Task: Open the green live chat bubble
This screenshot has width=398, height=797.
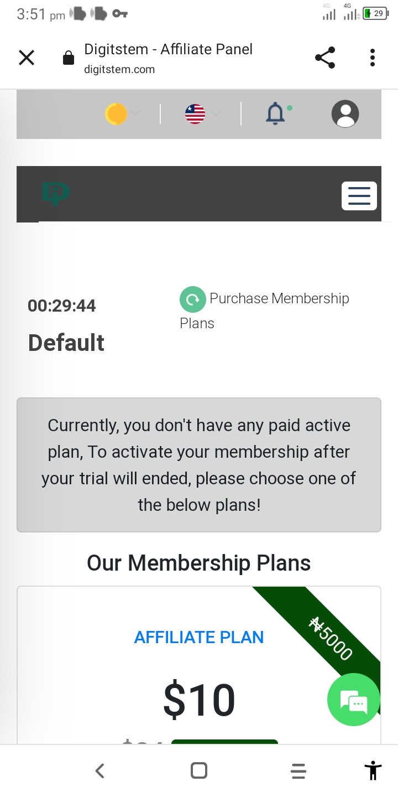Action: [354, 700]
